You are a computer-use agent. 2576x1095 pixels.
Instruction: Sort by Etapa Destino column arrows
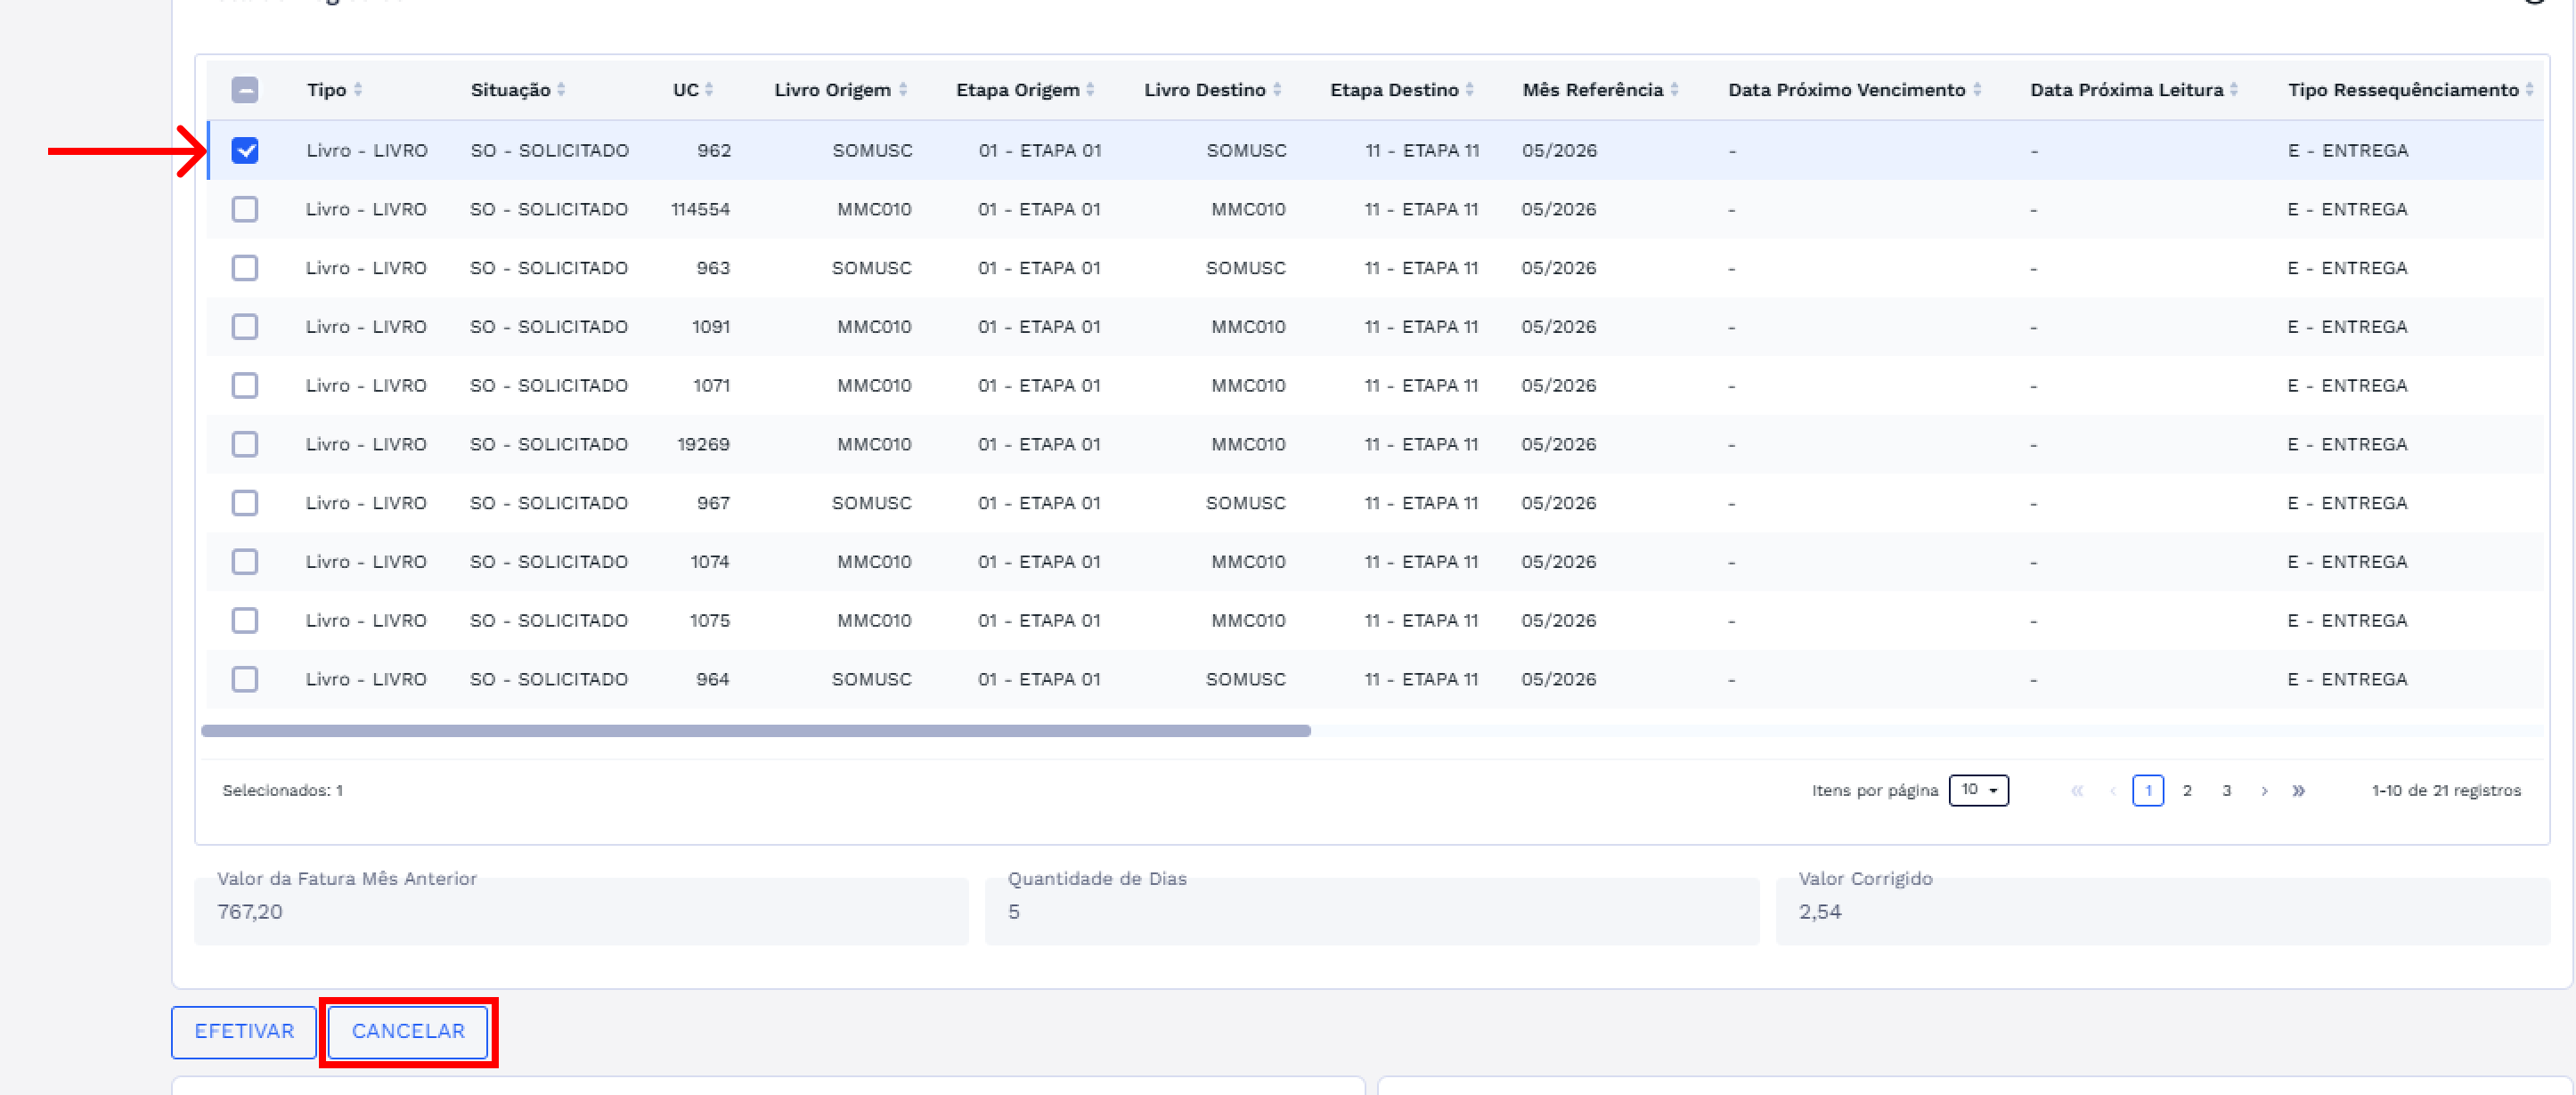(1470, 90)
